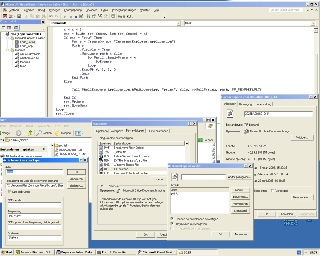Pause execution using the break toolbar icon
This screenshot has width=320, height=256.
pyautogui.click(x=71, y=16)
